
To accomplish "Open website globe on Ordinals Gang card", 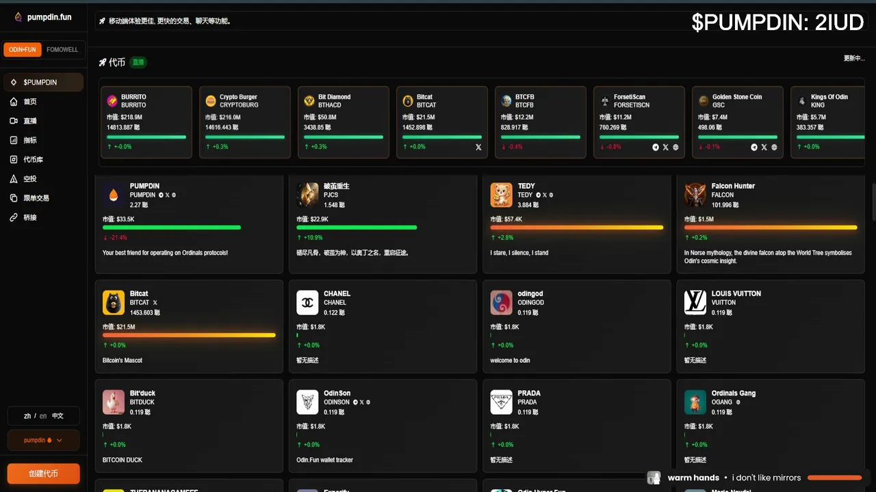I will point(738,402).
